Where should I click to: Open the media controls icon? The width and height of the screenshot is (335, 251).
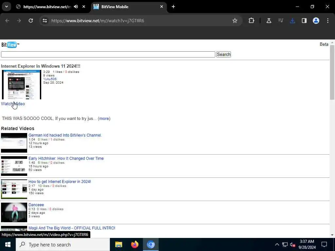(281, 21)
